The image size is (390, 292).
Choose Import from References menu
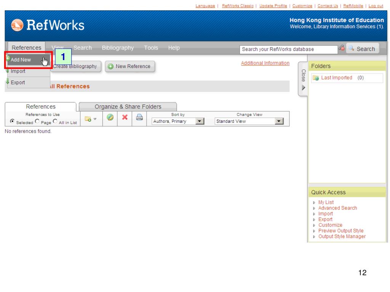[28, 71]
